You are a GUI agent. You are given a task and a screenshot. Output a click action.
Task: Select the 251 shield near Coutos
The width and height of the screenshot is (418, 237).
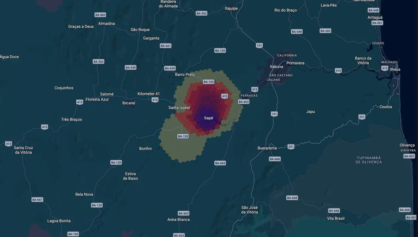point(362,117)
